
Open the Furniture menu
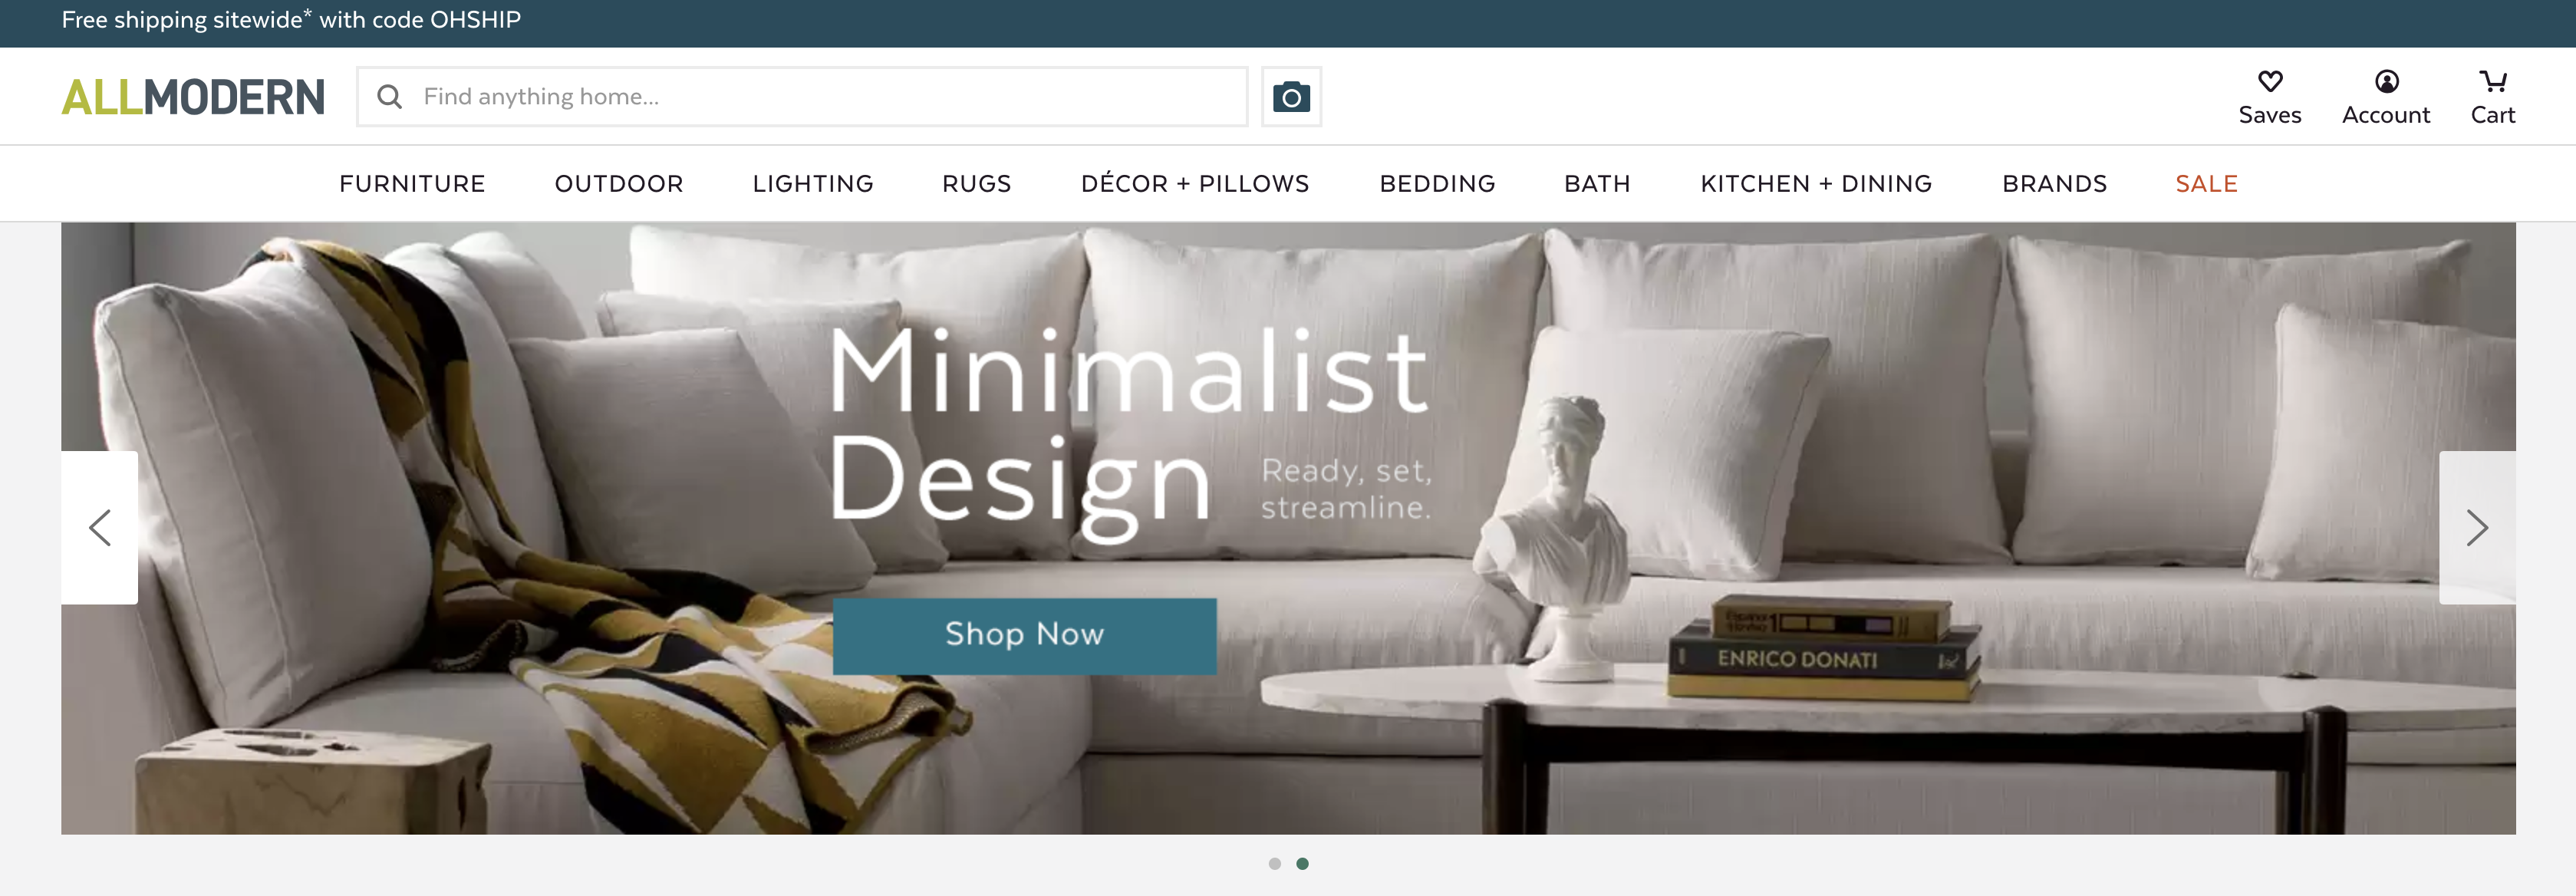(x=412, y=184)
